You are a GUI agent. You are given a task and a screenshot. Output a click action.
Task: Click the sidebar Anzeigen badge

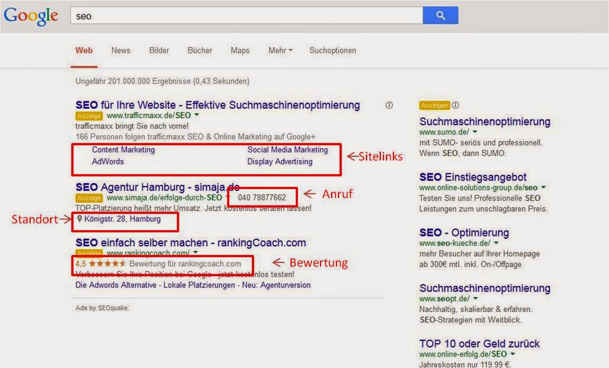click(x=434, y=105)
